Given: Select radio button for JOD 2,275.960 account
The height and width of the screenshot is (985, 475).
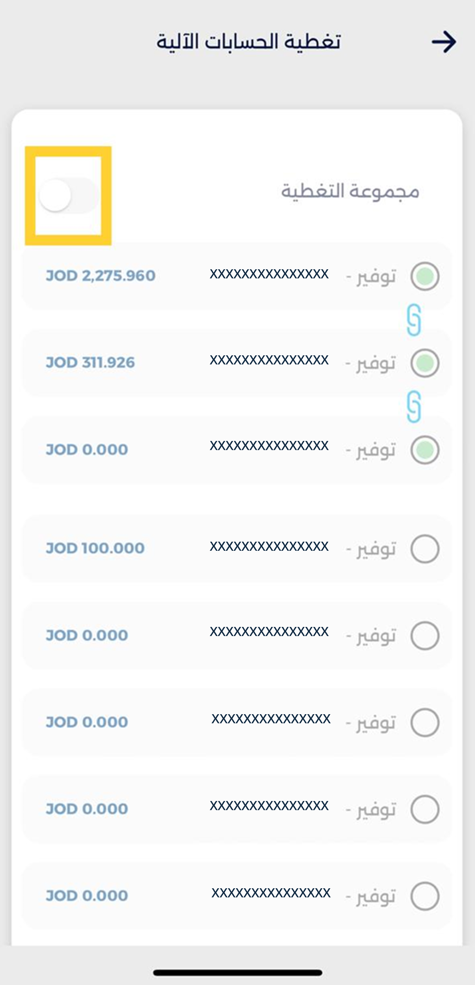Looking at the screenshot, I should click(x=425, y=276).
